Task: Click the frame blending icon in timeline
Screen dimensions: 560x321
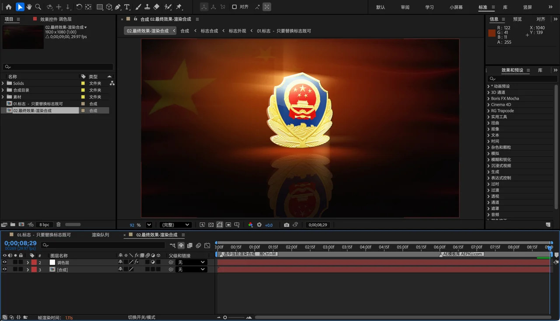Action: 190,245
